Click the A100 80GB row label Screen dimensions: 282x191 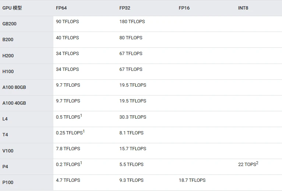(14, 87)
